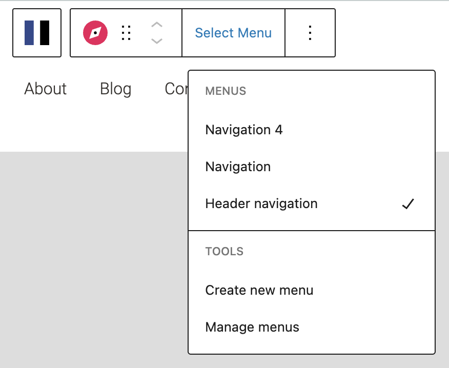
Task: Choose the Navigation 4 menu
Action: 244,130
